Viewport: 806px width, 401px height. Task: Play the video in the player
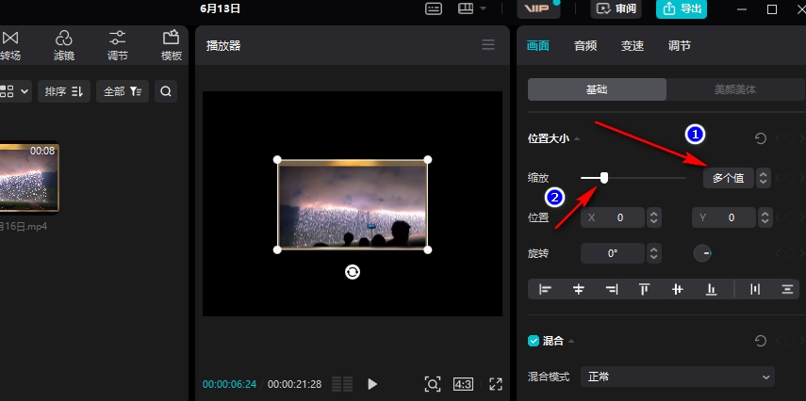pos(372,384)
